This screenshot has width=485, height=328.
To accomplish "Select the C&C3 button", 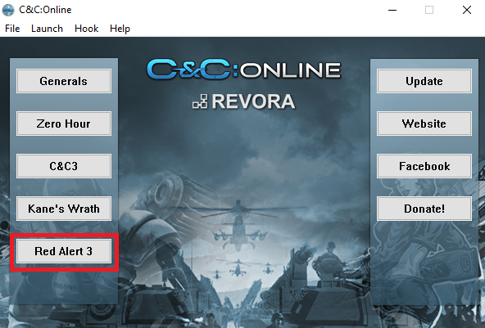I will tap(64, 166).
